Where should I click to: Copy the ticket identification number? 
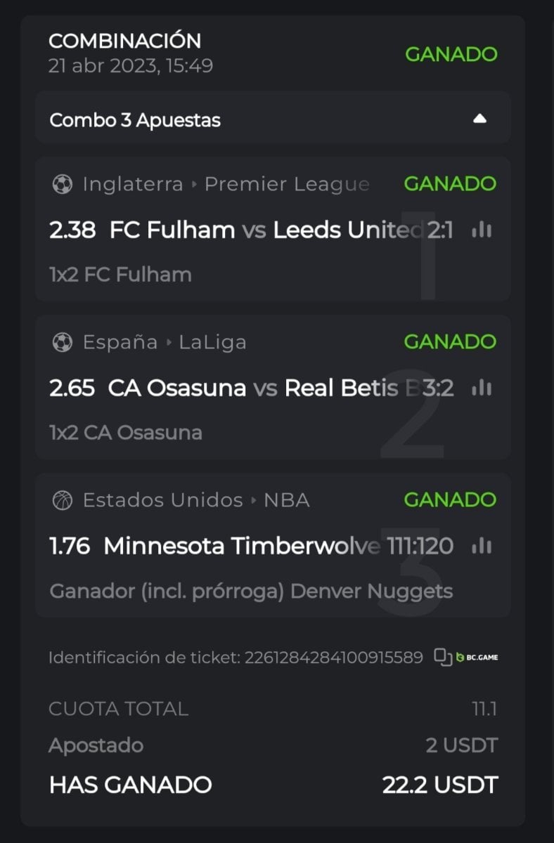pyautogui.click(x=442, y=657)
